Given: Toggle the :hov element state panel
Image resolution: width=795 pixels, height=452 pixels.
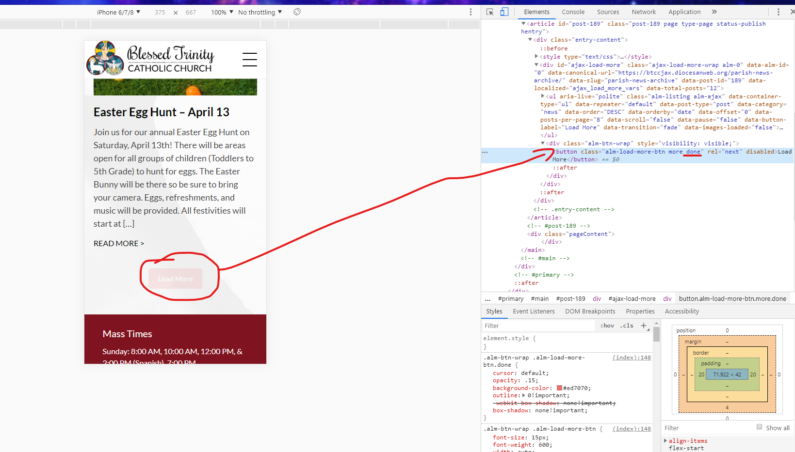Looking at the screenshot, I should coord(607,326).
